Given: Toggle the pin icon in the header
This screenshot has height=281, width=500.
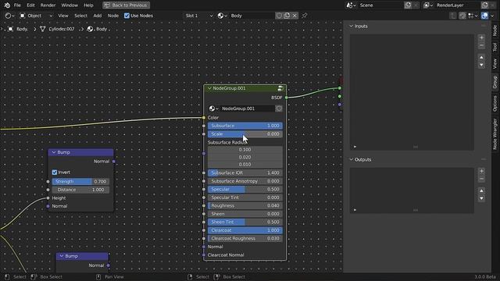Looking at the screenshot, I should [305, 16].
